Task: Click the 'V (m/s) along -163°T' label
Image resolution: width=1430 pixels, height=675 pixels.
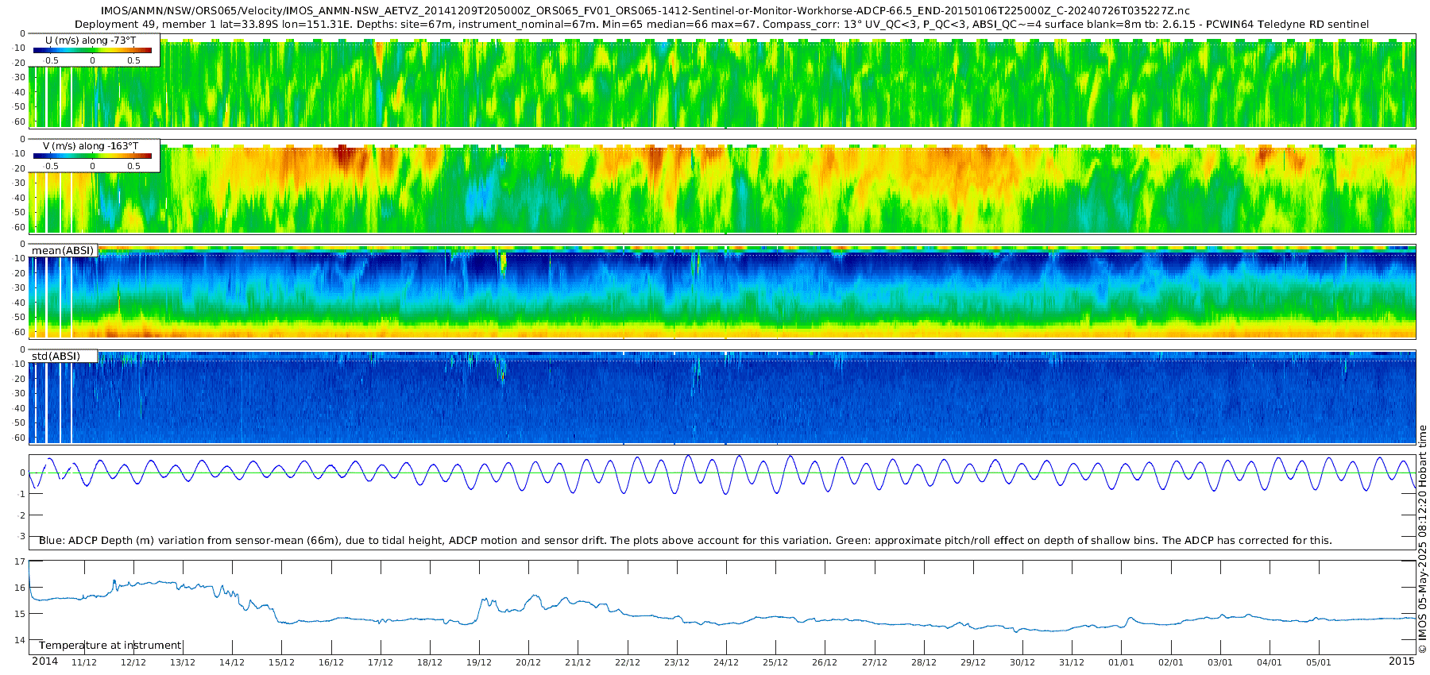Action: (91, 145)
